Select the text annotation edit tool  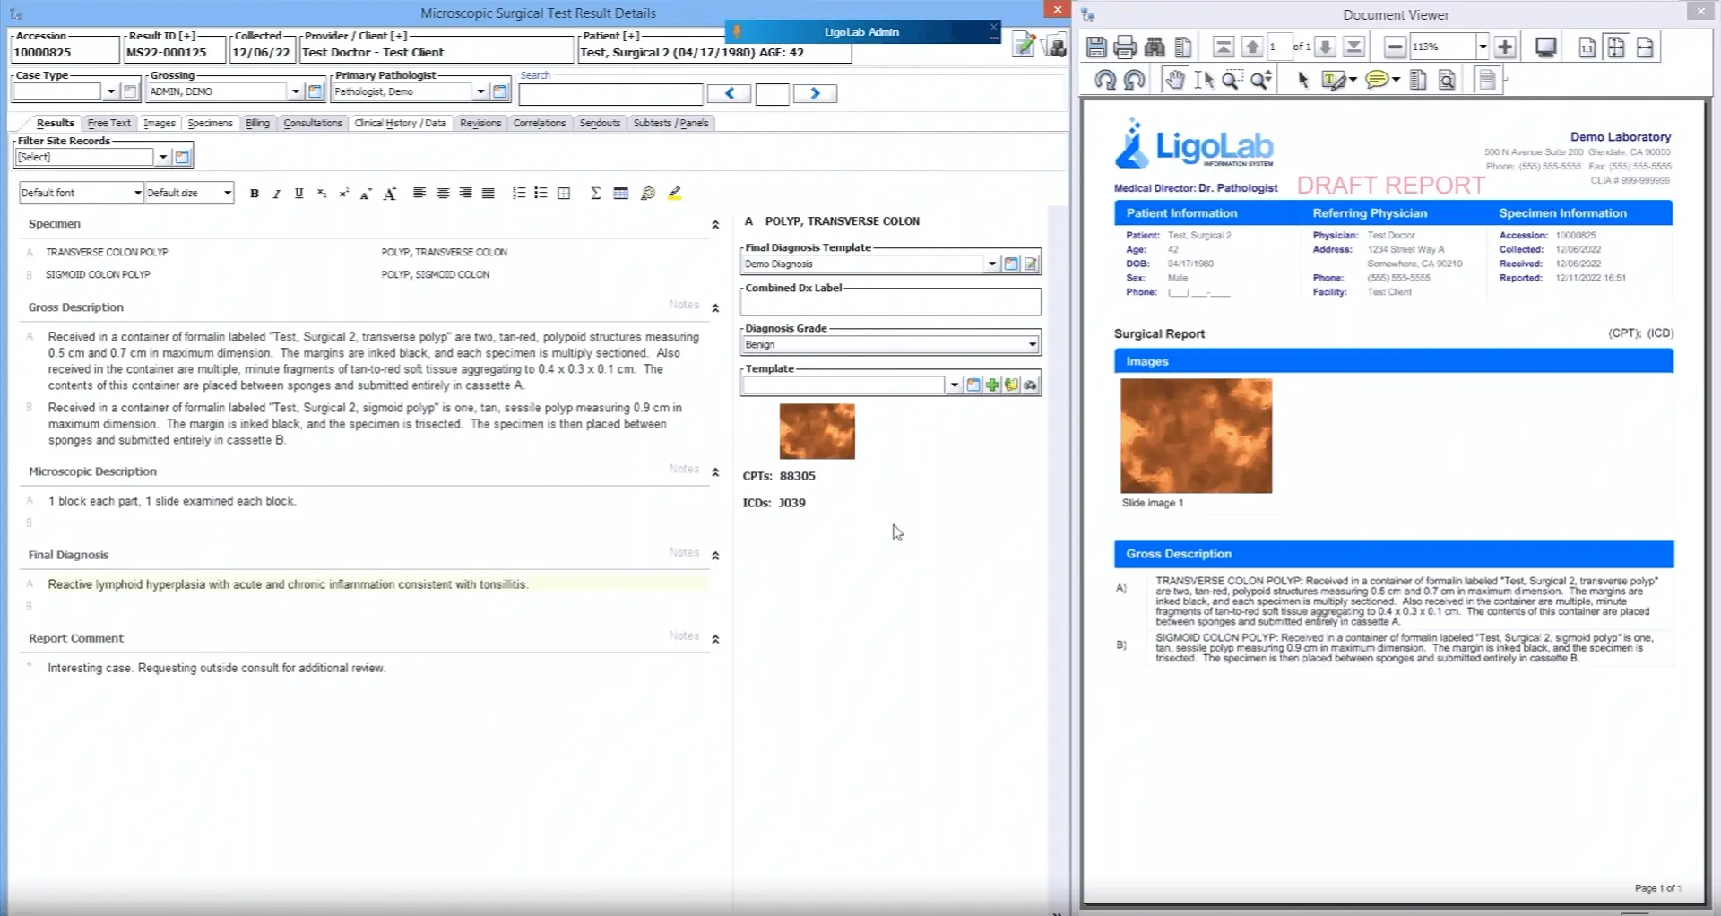1334,81
